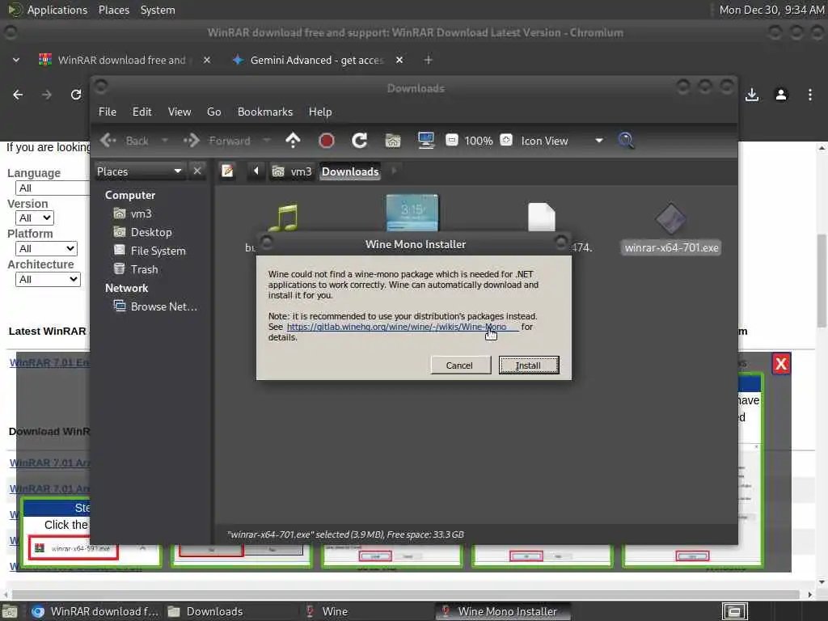Select the winrar-x64-701.exe file
Screen dimensions: 828x621
coord(671,227)
